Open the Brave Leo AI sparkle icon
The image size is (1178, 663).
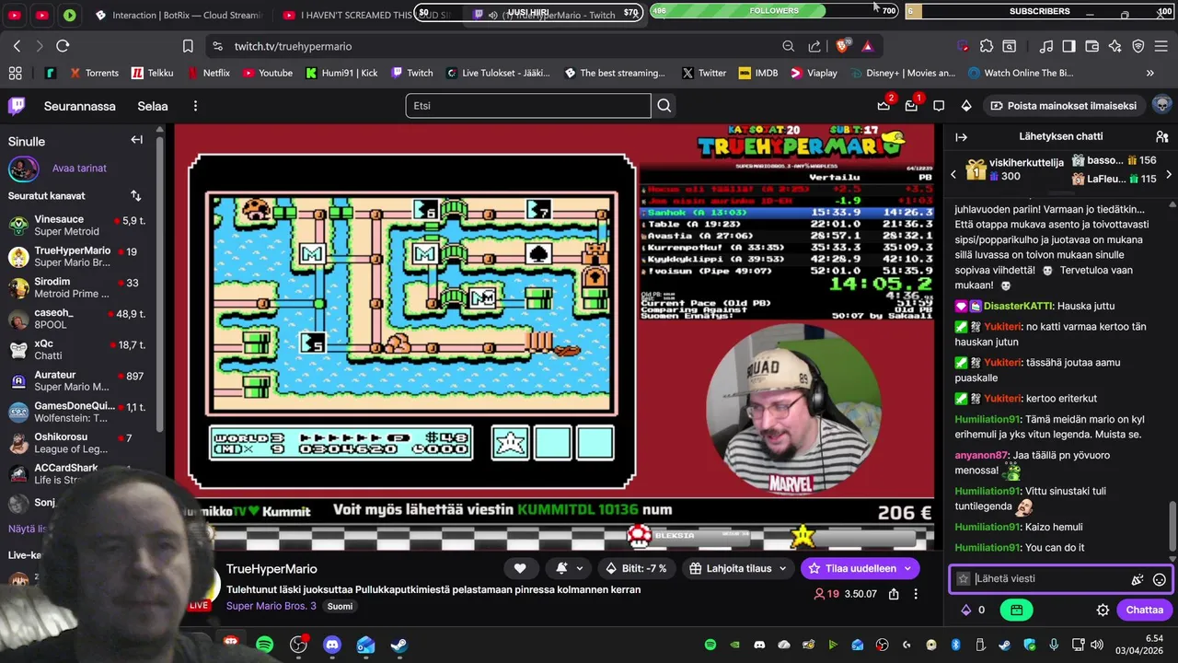1115,46
